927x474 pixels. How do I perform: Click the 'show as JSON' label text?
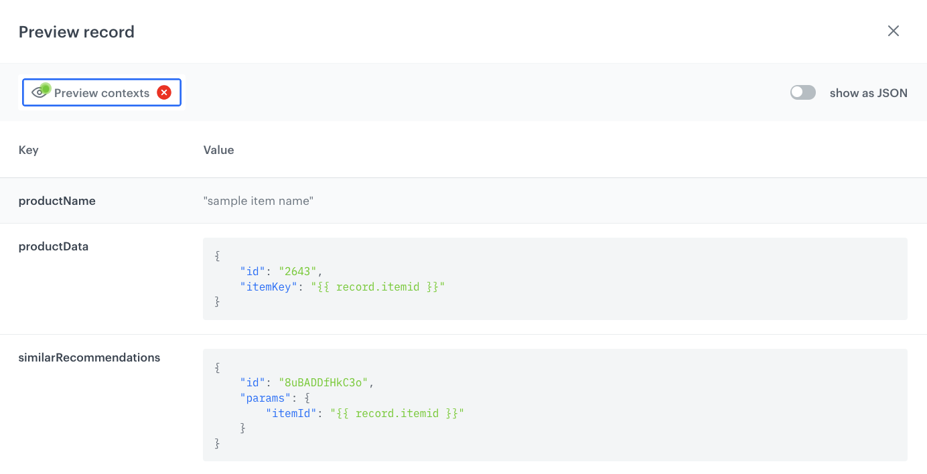(x=868, y=93)
